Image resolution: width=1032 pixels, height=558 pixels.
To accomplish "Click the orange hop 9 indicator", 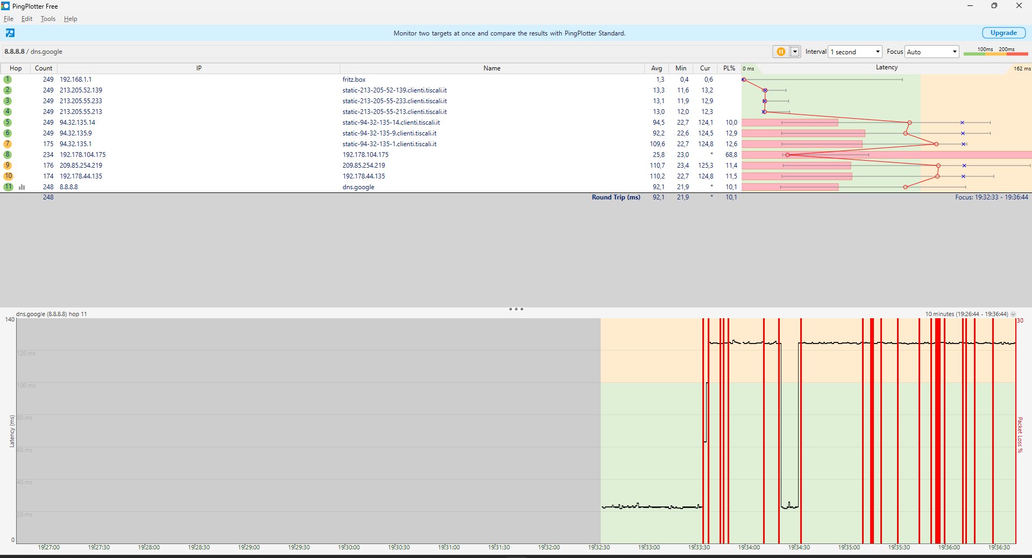I will (x=8, y=166).
